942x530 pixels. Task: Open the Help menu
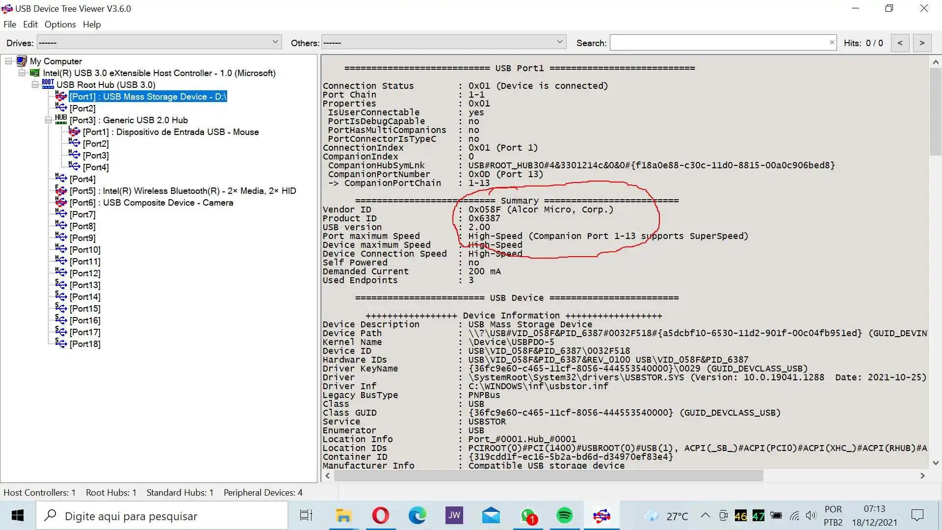(92, 25)
